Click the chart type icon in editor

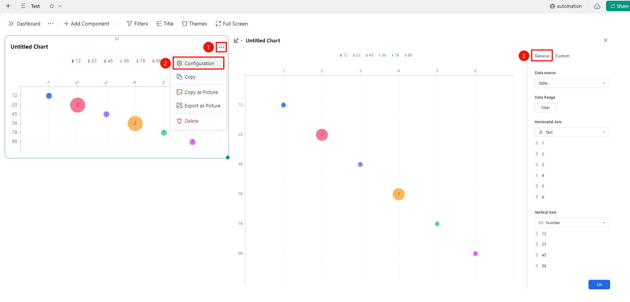click(x=236, y=40)
